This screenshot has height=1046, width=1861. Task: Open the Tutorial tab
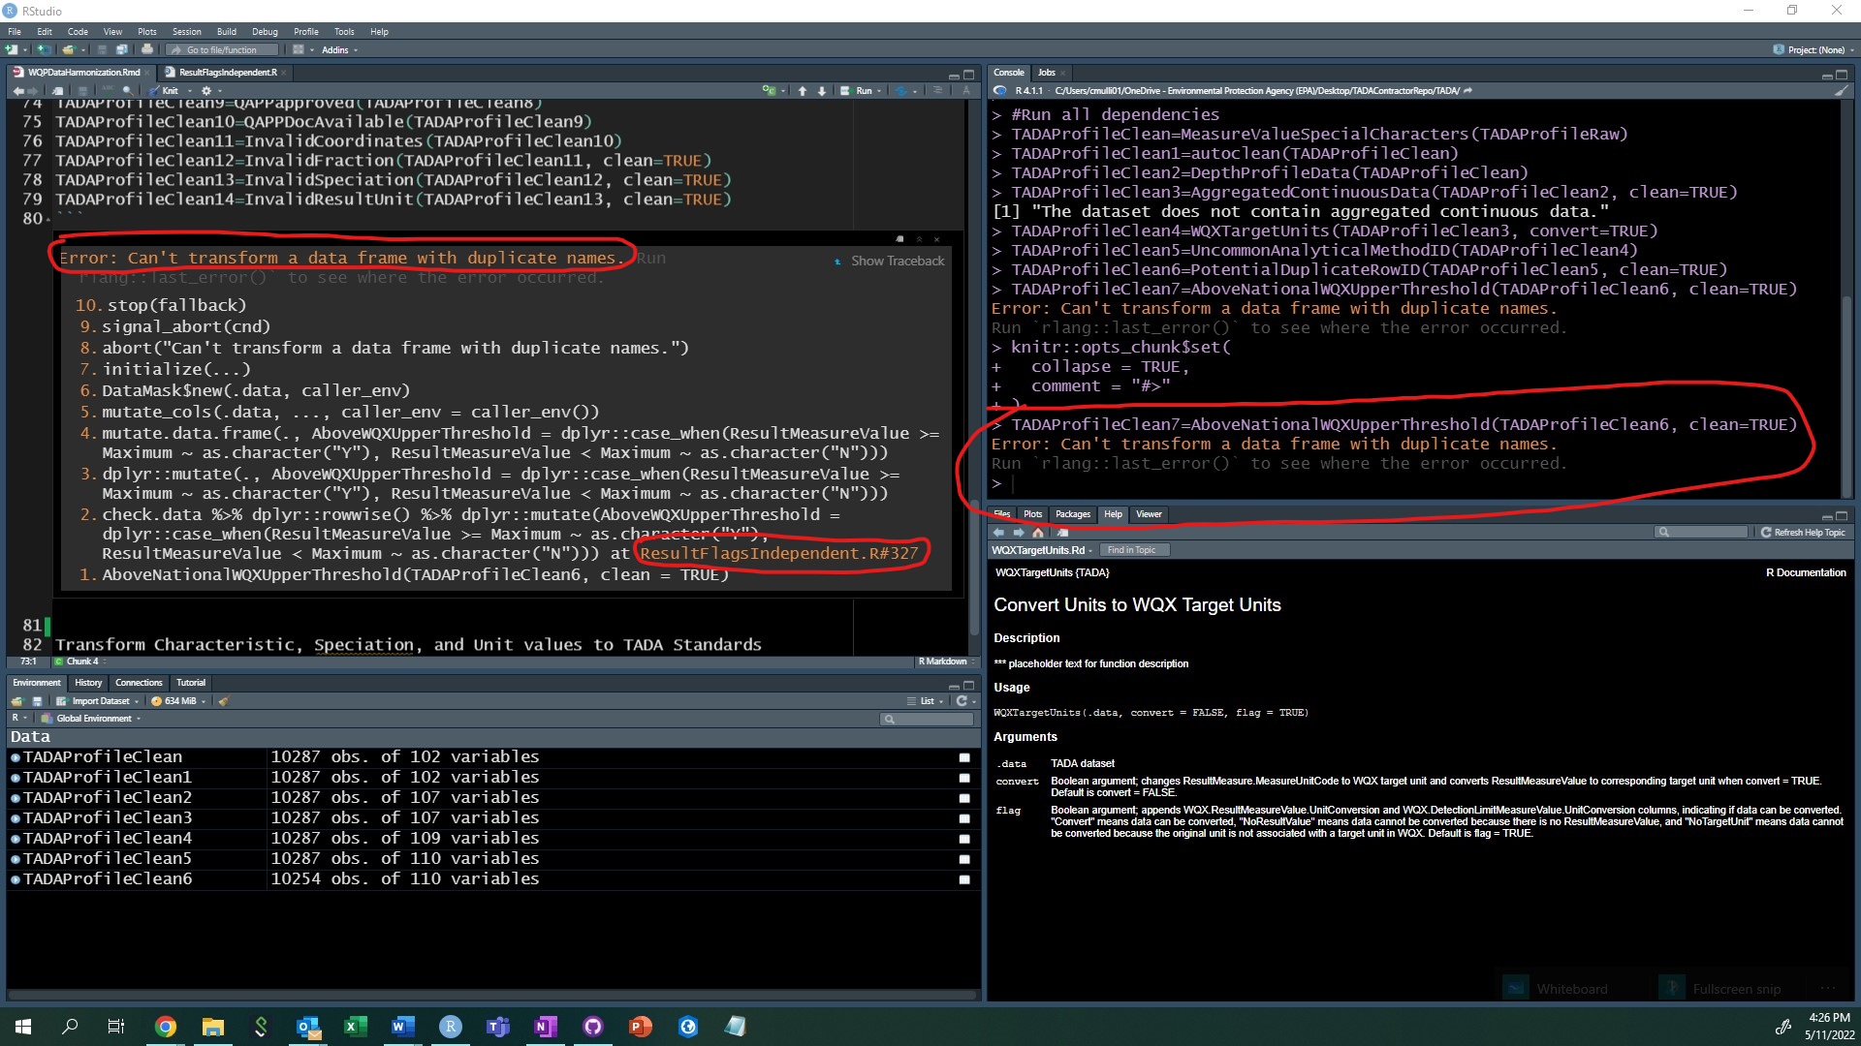coord(191,683)
